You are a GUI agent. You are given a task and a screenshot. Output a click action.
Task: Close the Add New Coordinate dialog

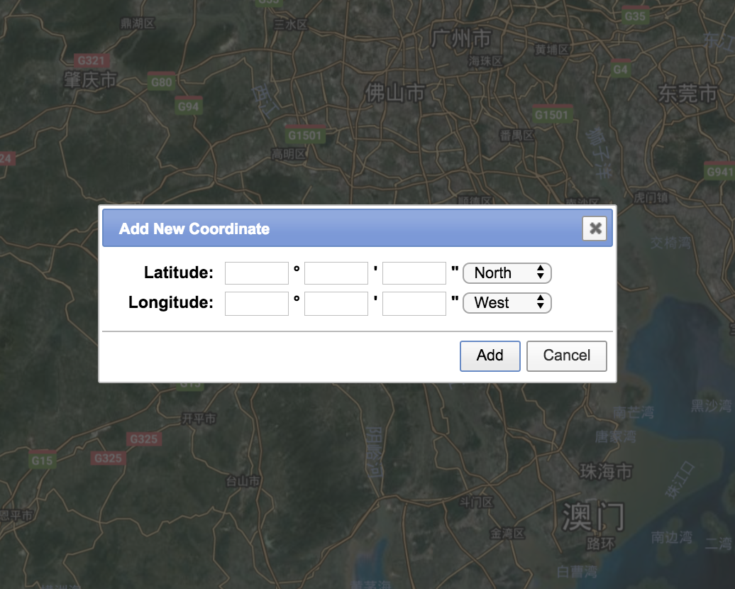pyautogui.click(x=595, y=229)
